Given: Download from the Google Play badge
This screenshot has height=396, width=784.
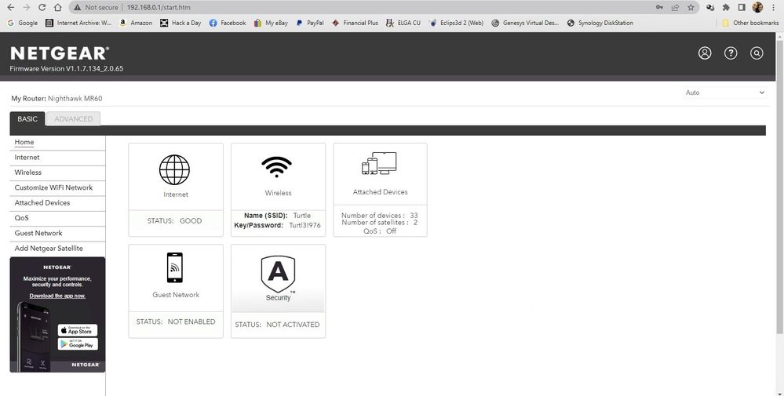Looking at the screenshot, I should click(78, 344).
